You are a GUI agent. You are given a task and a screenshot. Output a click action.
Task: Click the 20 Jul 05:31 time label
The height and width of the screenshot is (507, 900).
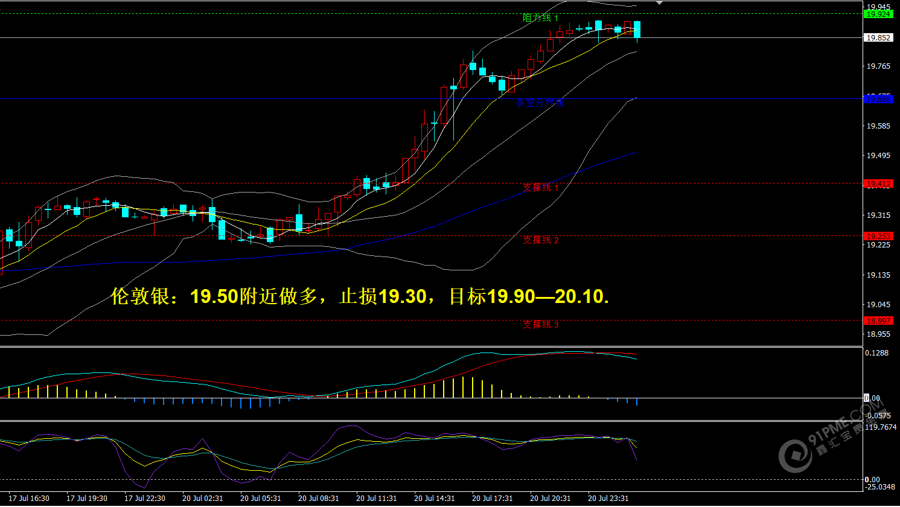261,499
